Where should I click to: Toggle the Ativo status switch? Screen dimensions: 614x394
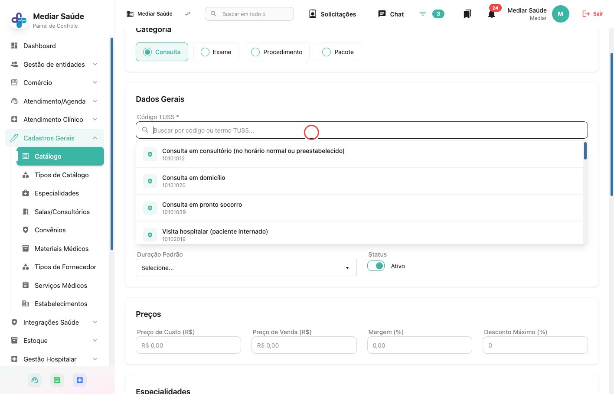(376, 266)
